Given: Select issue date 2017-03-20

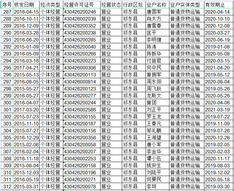Looking at the screenshot, I should 26,109.
